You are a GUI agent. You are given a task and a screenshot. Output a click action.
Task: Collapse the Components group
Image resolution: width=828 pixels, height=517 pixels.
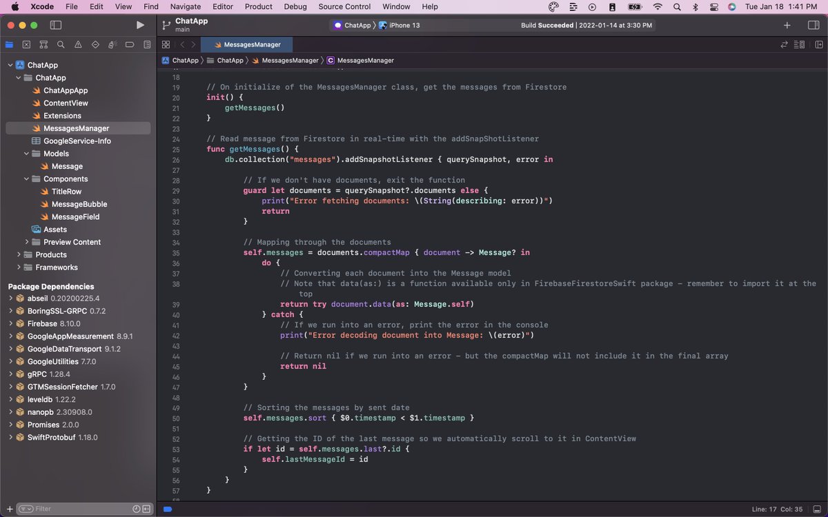click(27, 179)
